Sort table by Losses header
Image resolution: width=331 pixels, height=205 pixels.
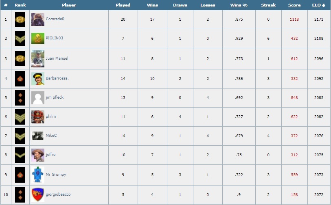pos(208,5)
